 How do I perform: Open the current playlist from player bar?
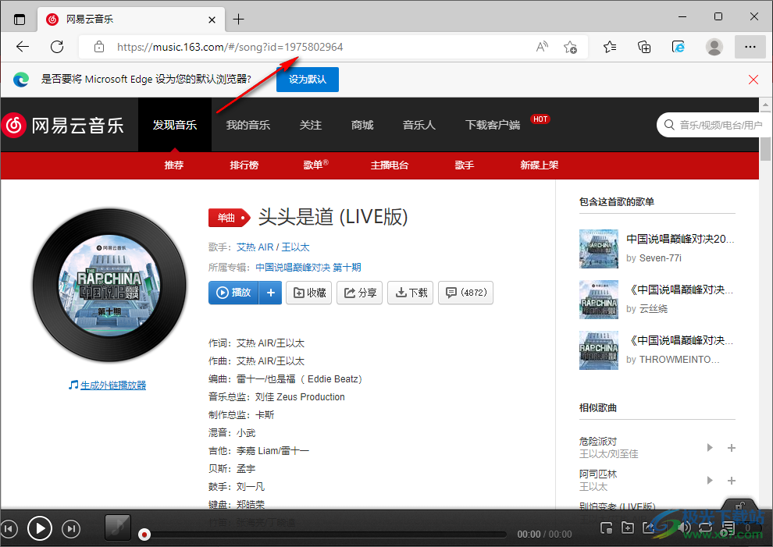(x=727, y=528)
